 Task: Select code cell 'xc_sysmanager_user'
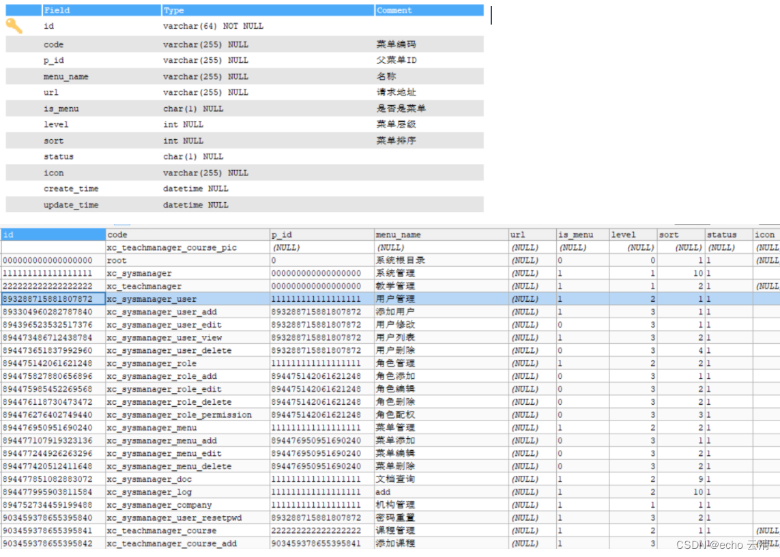[x=188, y=299]
